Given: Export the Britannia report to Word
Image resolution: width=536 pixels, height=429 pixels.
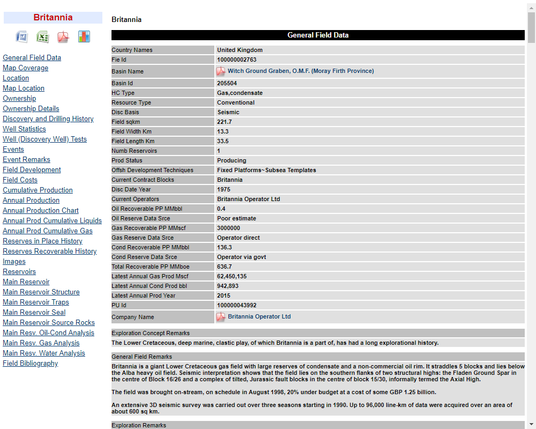Looking at the screenshot, I should [x=22, y=36].
